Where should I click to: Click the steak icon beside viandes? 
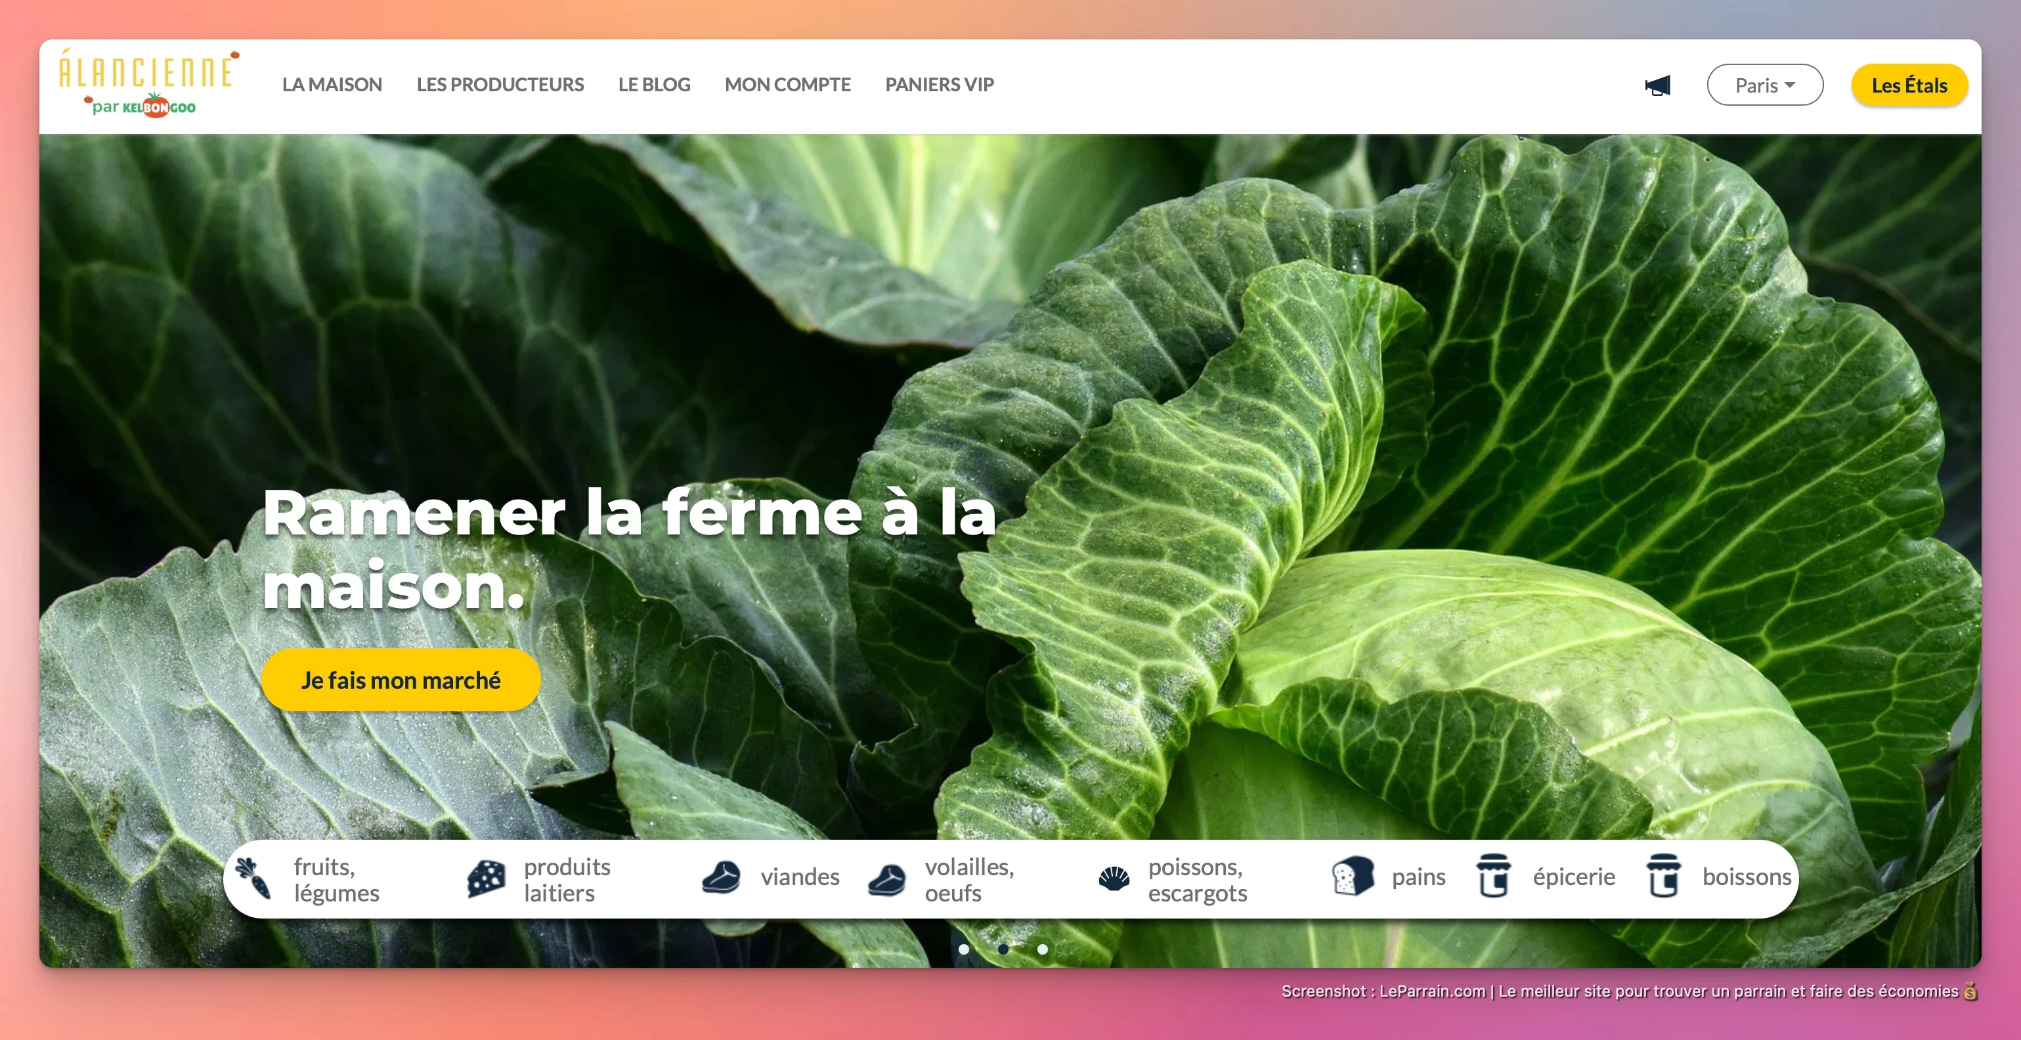(721, 877)
